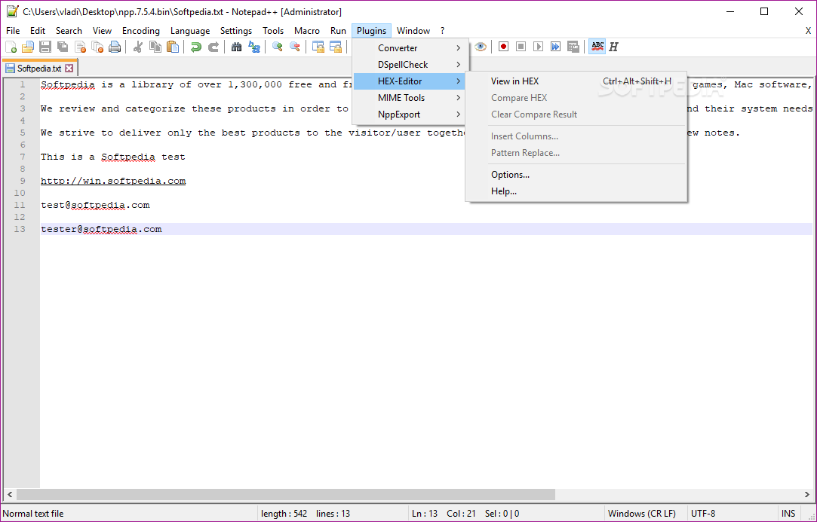Click the text 'This is a Softpedia test'
This screenshot has width=817, height=522.
point(113,157)
